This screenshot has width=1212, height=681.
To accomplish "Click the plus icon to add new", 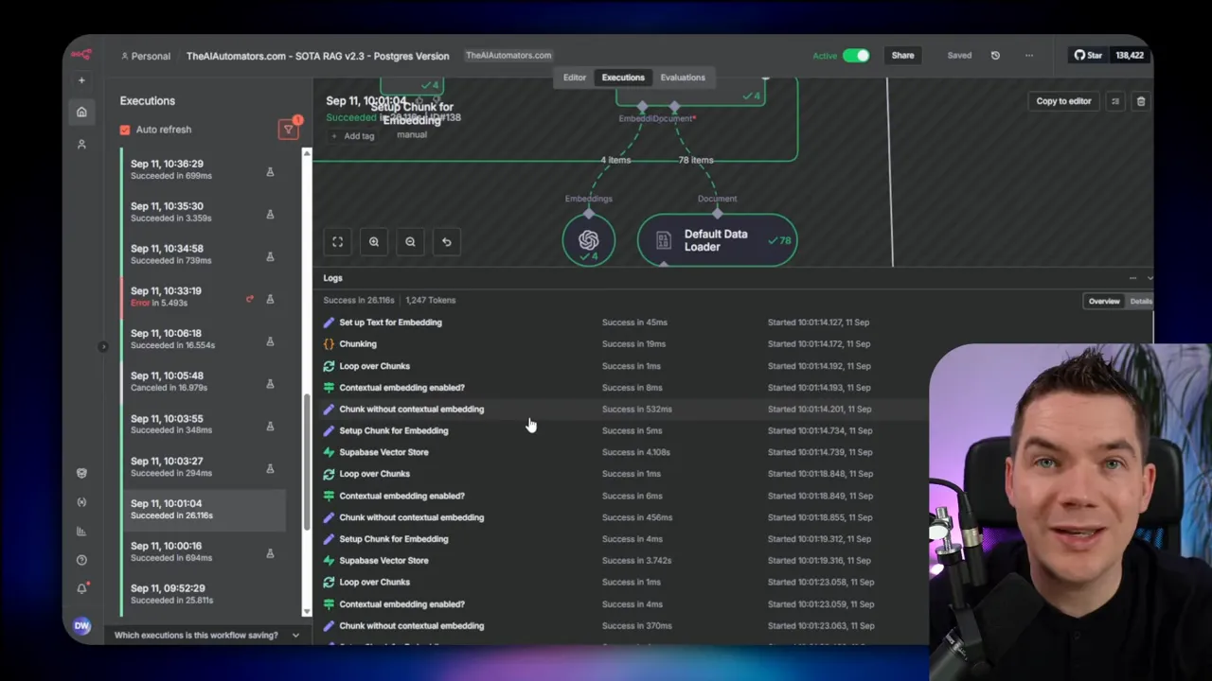I will 81,80.
